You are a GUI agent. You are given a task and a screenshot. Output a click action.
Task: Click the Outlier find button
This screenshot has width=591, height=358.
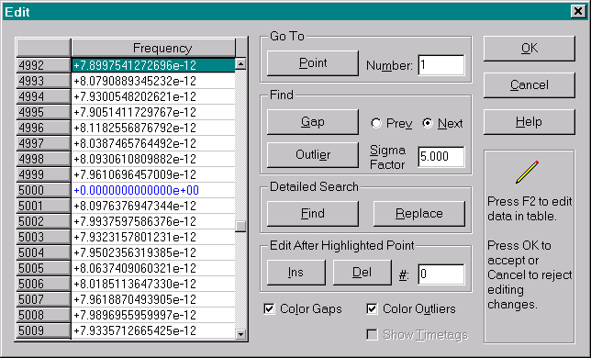313,154
